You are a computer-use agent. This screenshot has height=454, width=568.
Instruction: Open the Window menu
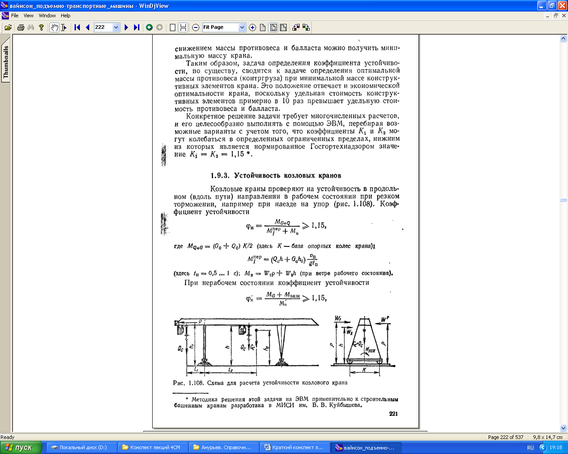pyautogui.click(x=47, y=16)
